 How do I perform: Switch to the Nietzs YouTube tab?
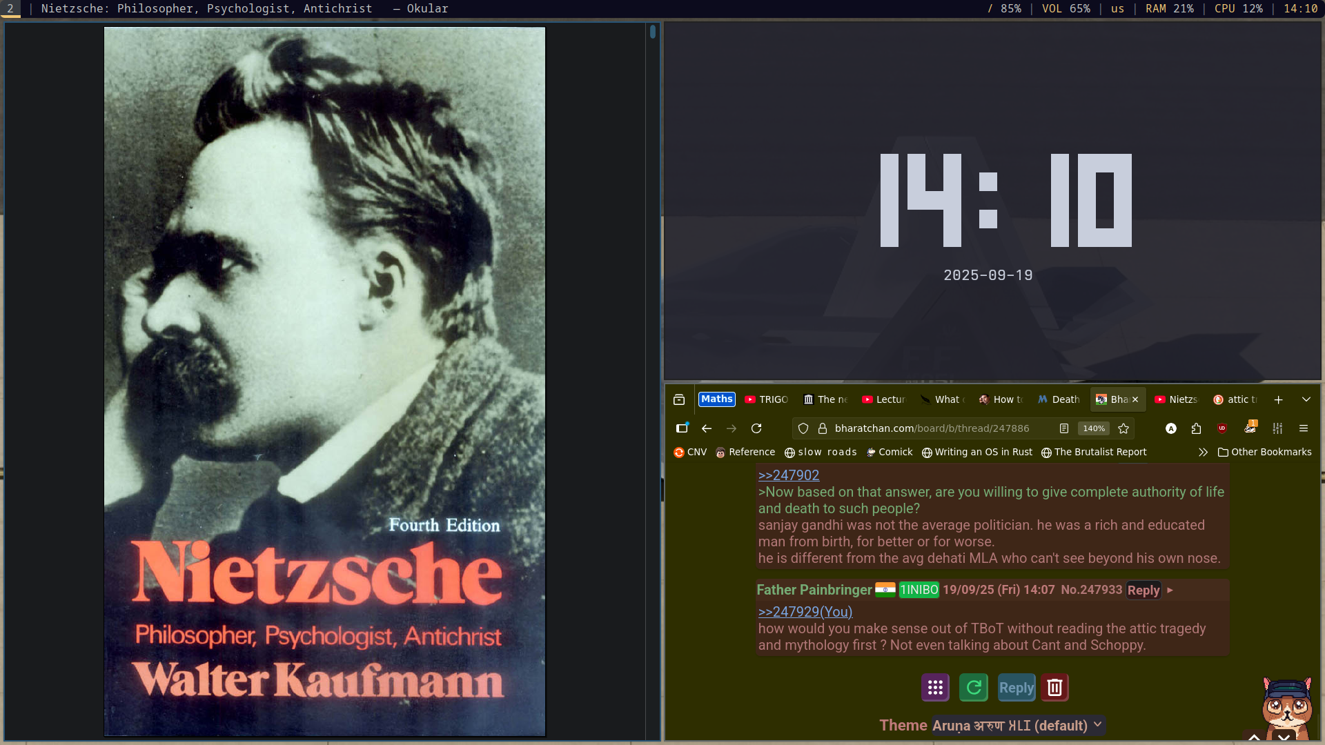(x=1177, y=399)
